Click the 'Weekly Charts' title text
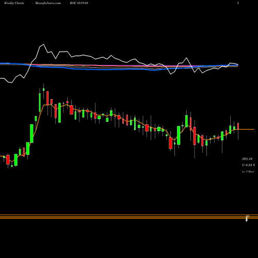The height and width of the screenshot is (258, 258). coord(14,3)
